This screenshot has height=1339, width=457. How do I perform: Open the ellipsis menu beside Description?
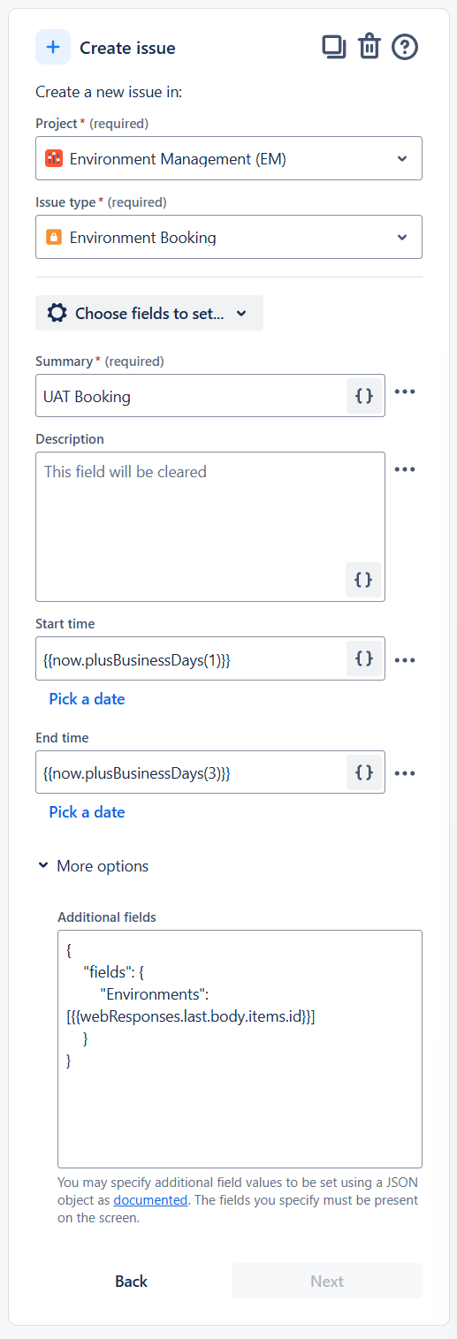[x=405, y=469]
